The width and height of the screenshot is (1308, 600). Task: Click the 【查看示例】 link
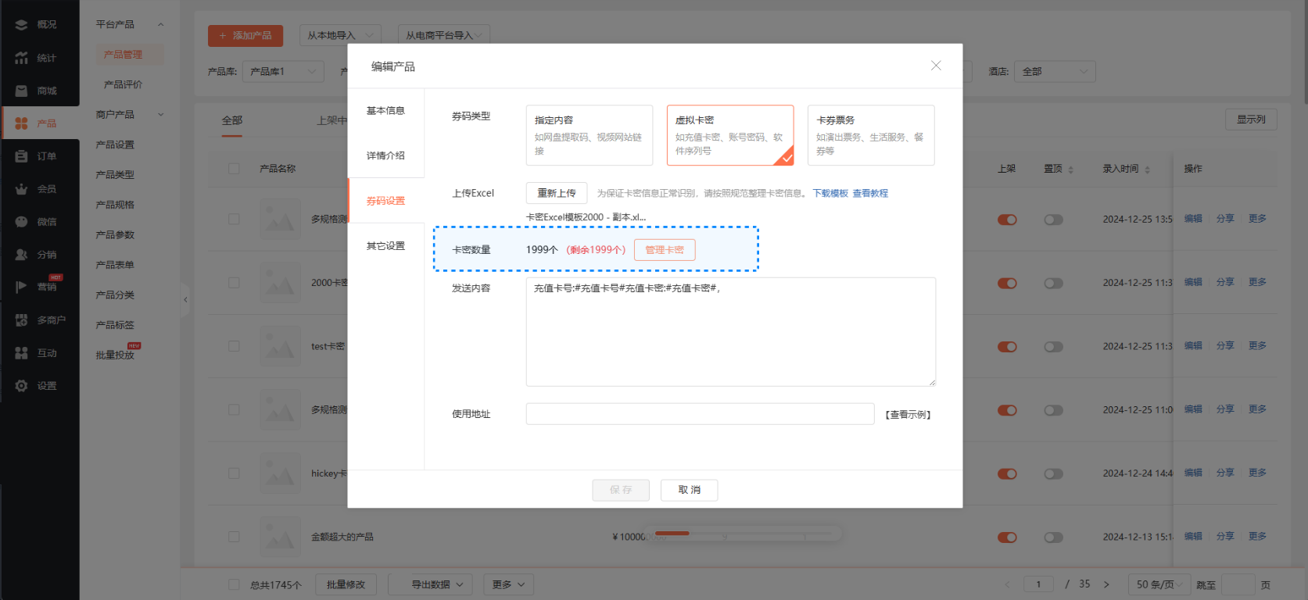coord(908,415)
